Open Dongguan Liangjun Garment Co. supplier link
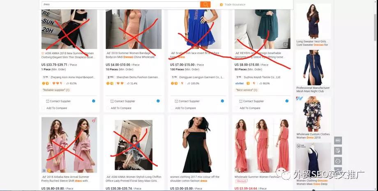378x191 pixels. click(x=202, y=77)
